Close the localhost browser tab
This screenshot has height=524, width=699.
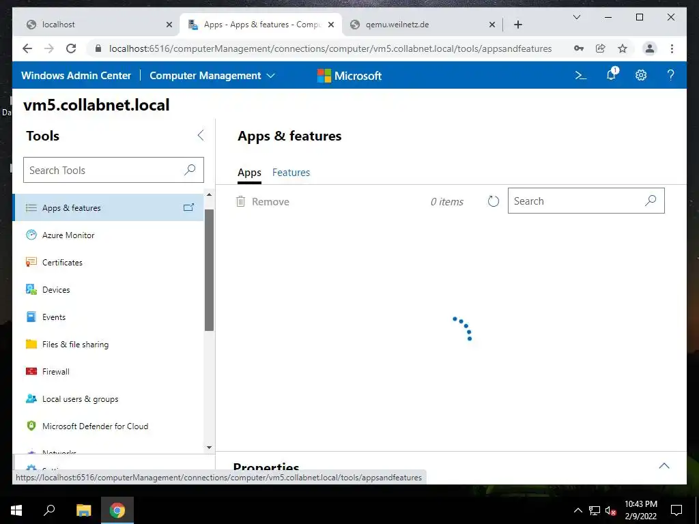coord(169,25)
